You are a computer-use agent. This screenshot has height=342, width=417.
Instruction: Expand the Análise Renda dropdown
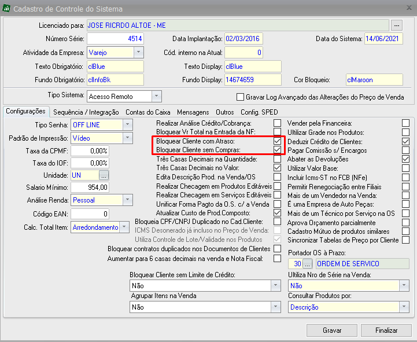[127, 200]
